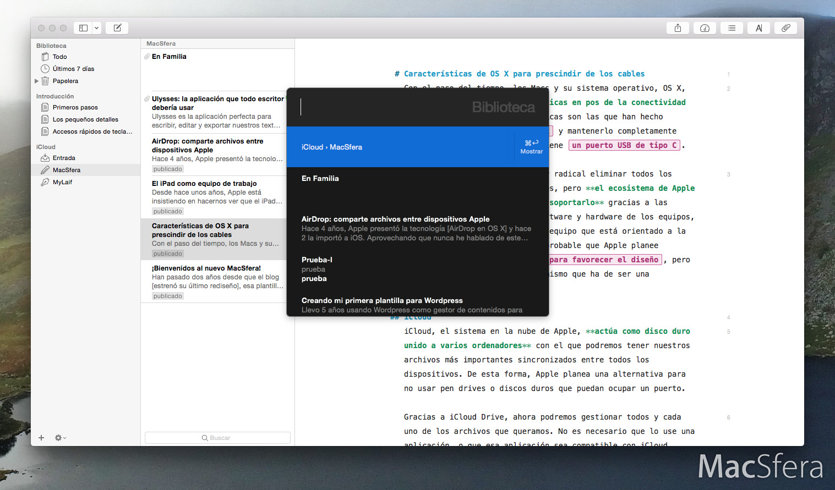Select 'Prueba-l' result in quick open
Viewport: 835px width, 490px height.
418,269
